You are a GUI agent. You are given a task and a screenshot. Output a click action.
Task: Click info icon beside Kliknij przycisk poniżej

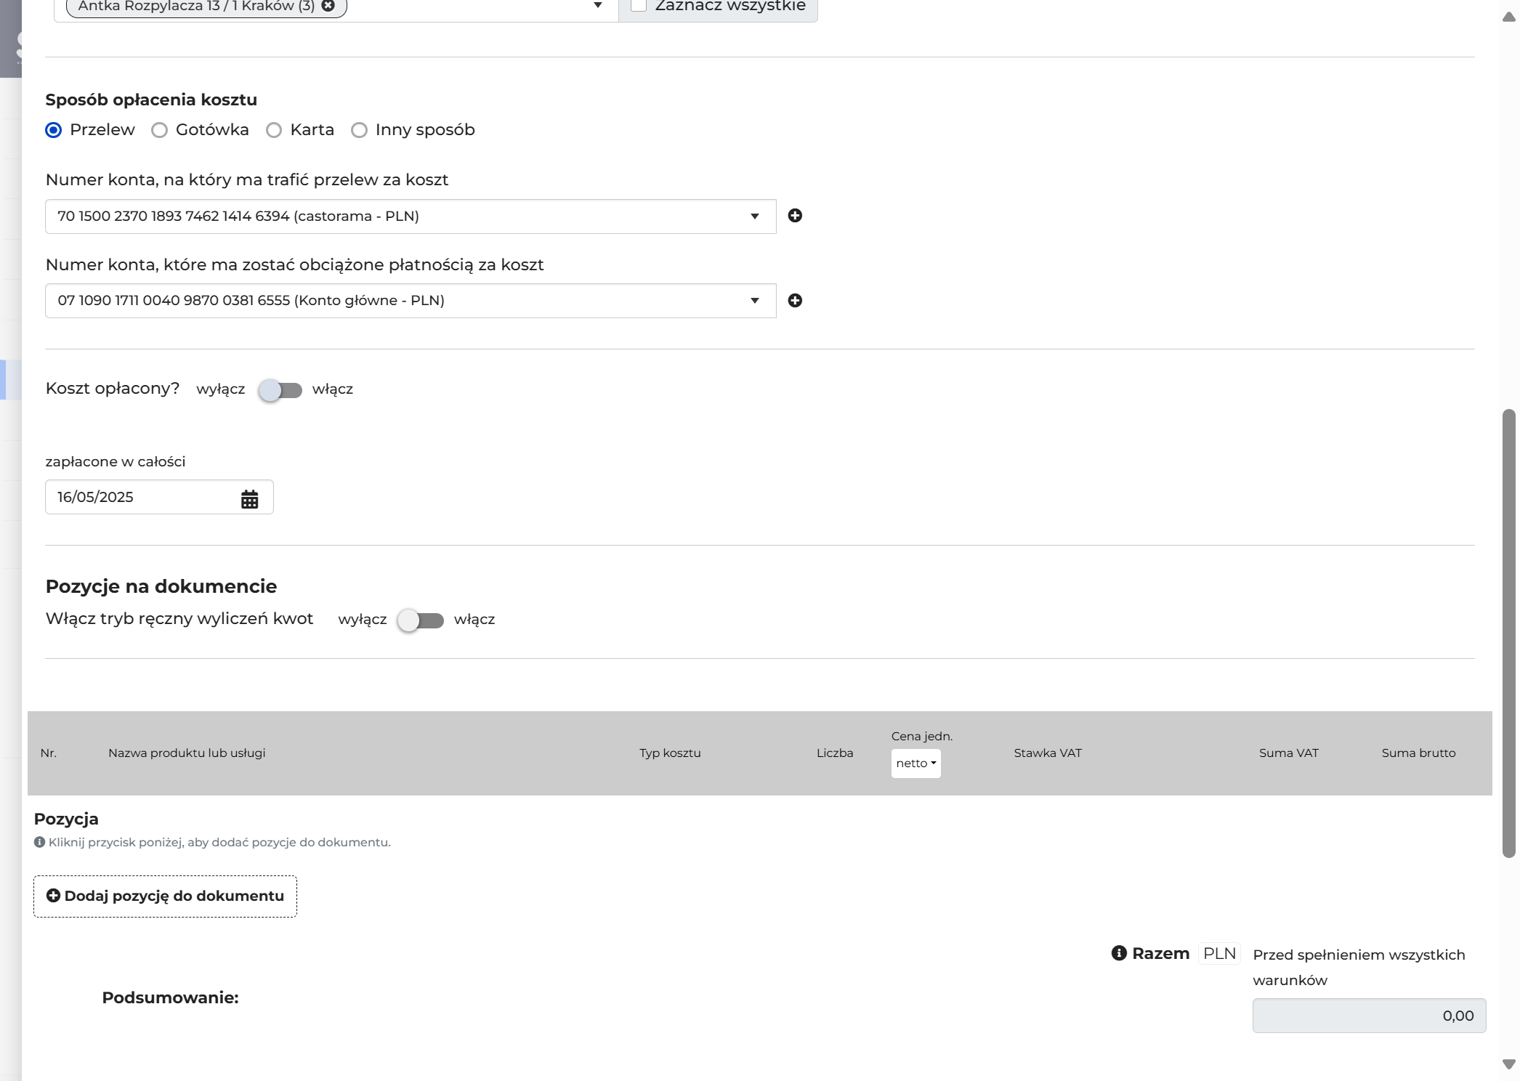click(x=39, y=842)
